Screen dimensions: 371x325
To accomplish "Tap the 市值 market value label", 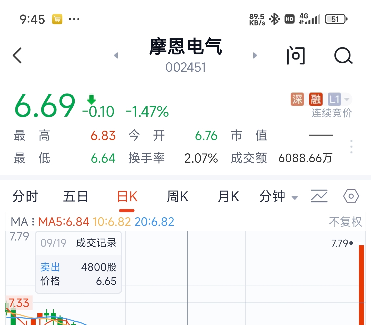I will [249, 136].
